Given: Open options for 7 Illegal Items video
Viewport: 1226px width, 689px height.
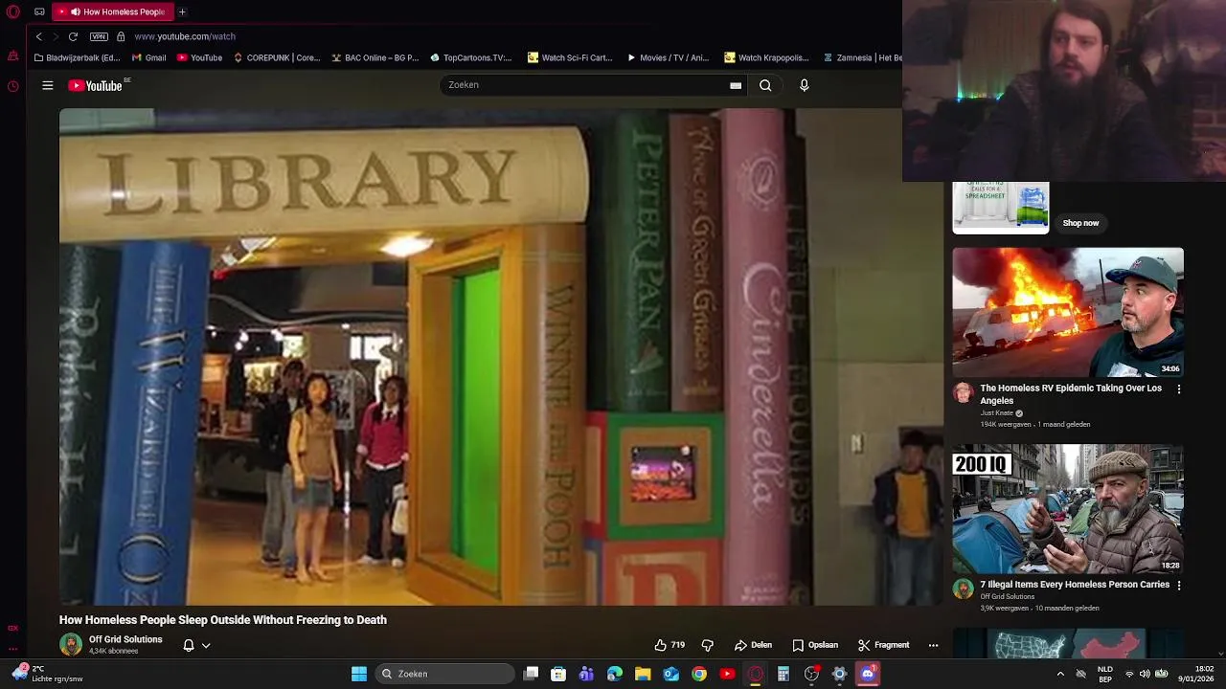Looking at the screenshot, I should click(x=1179, y=585).
